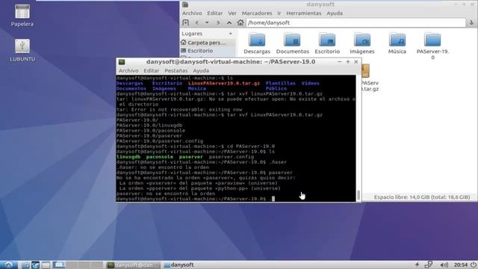Click the terminal window icon in title bar
Image resolution: width=478 pixels, height=269 pixels.
(122, 62)
